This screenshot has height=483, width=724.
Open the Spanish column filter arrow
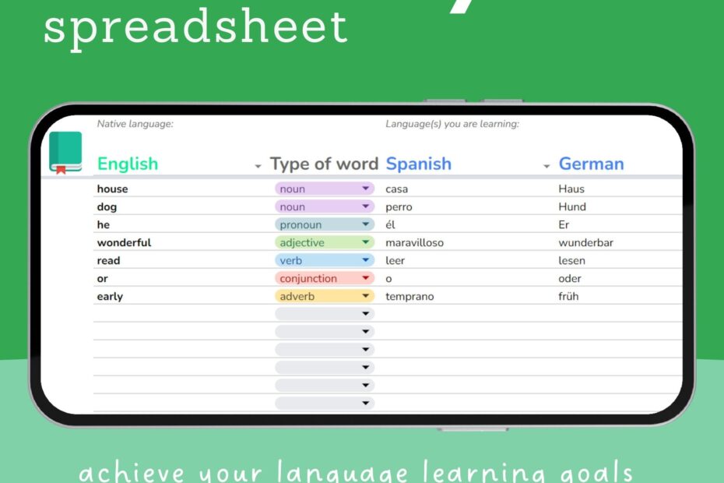(547, 166)
